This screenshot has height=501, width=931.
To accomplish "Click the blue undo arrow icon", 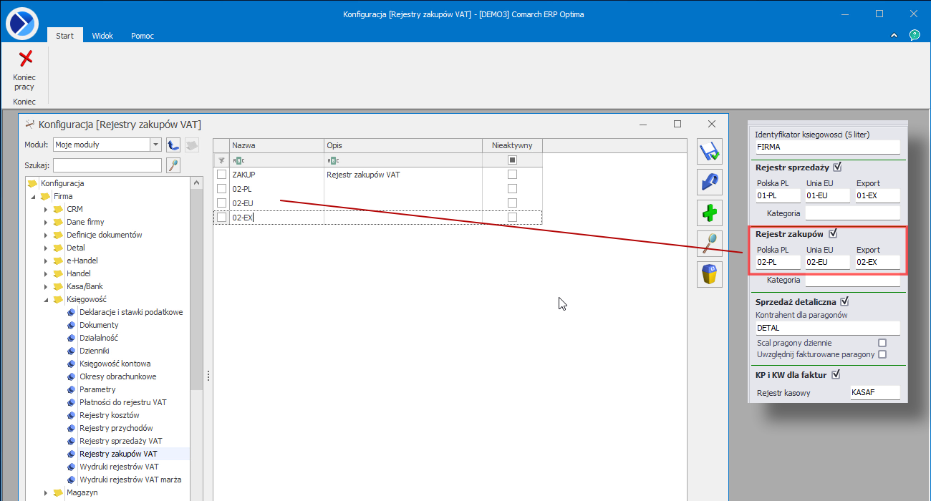I will coord(710,183).
